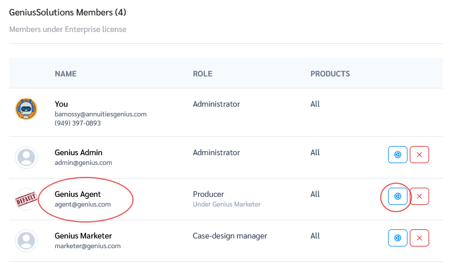Viewport: 452px width, 263px height.
Task: Click the bamossy@annuitiesgenius.com email
Action: pos(100,114)
